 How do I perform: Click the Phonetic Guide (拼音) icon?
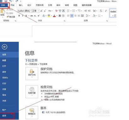(60, 11)
